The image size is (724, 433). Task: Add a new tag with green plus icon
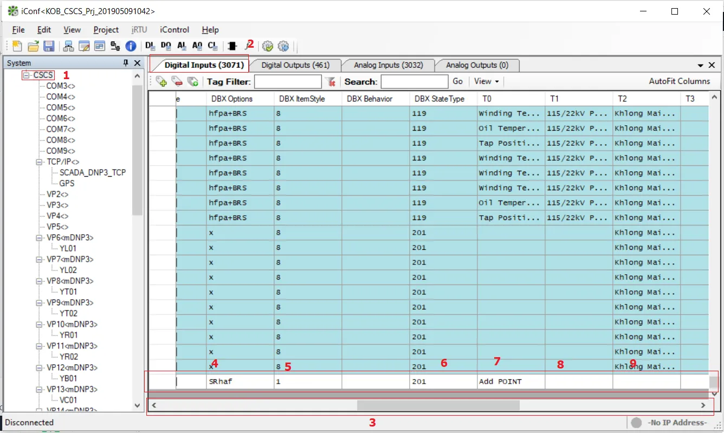(x=161, y=82)
